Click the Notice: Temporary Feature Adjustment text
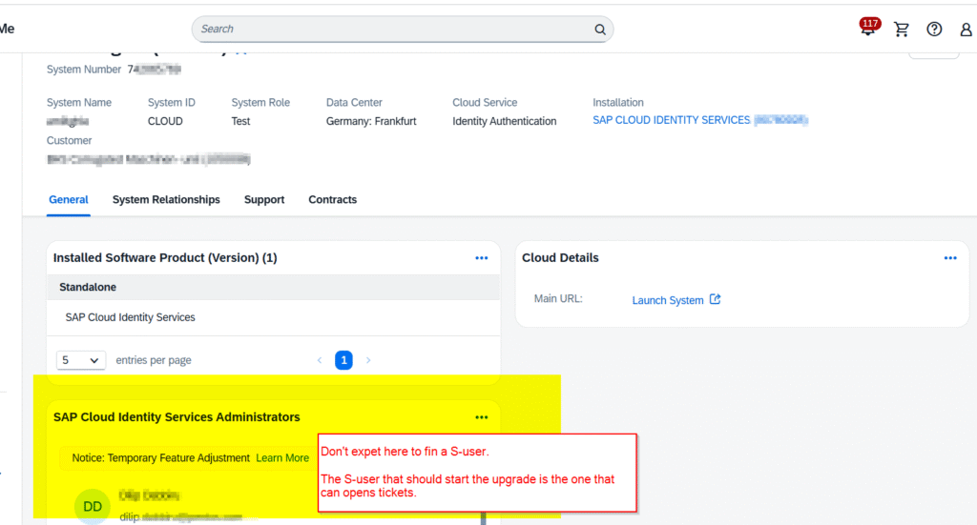This screenshot has height=525, width=977. [160, 457]
